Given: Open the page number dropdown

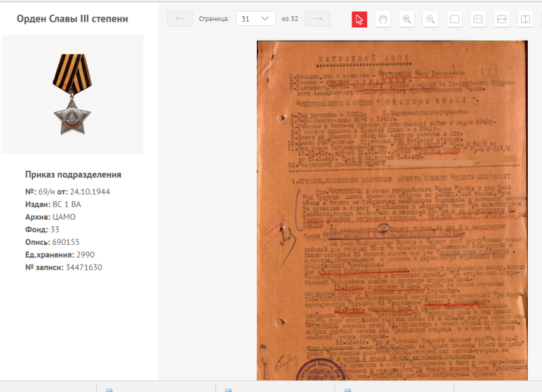Looking at the screenshot, I should point(255,19).
